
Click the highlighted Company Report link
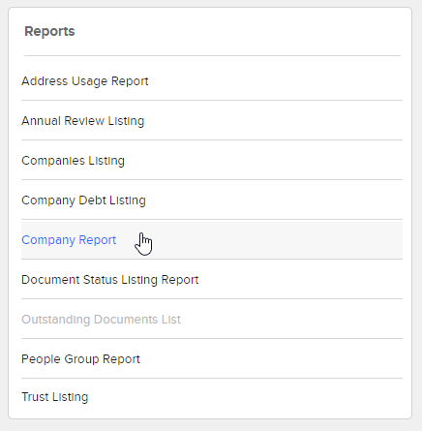point(69,240)
